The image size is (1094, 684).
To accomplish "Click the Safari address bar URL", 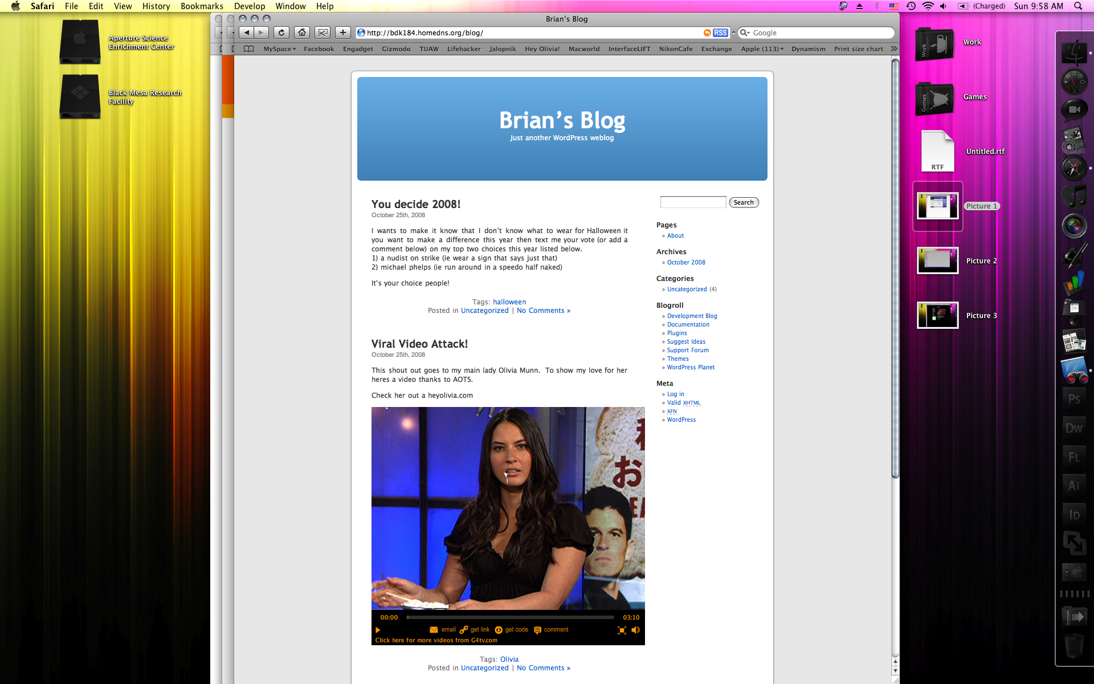I will coord(425,33).
